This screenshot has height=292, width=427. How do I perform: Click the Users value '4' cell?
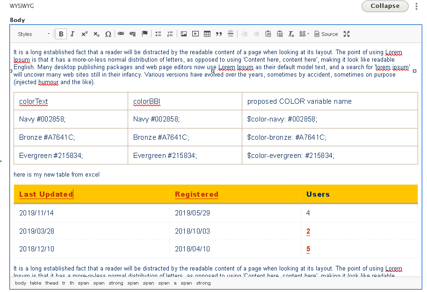(x=360, y=213)
